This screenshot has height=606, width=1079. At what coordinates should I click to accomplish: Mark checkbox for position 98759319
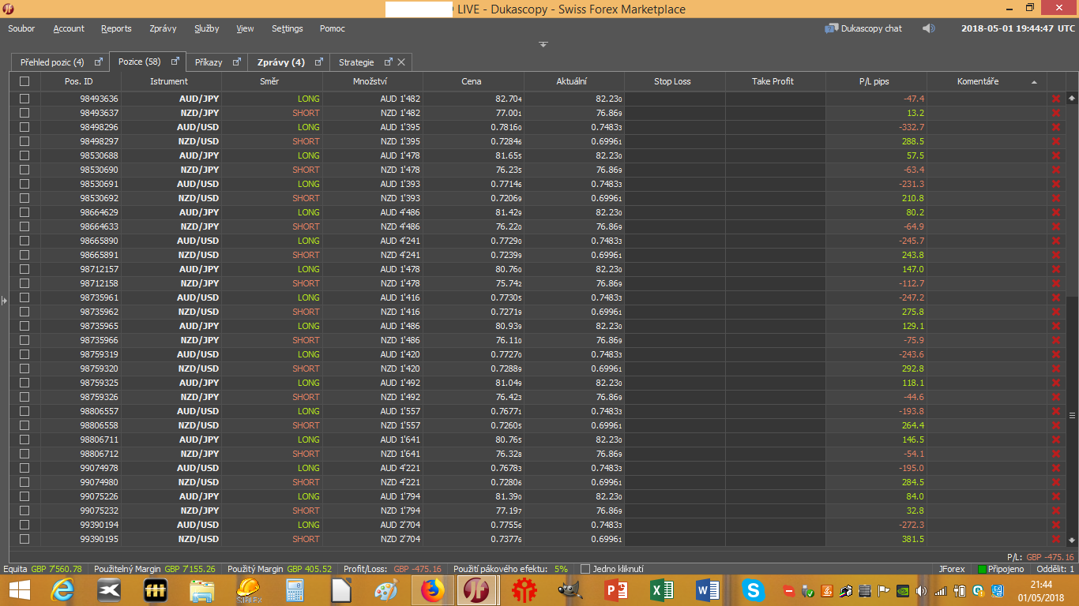click(x=24, y=354)
